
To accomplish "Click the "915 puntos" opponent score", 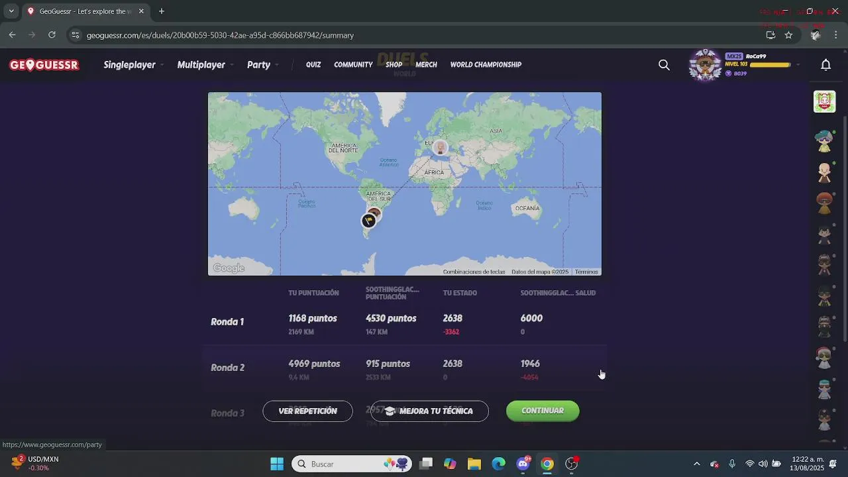I will coord(388,364).
